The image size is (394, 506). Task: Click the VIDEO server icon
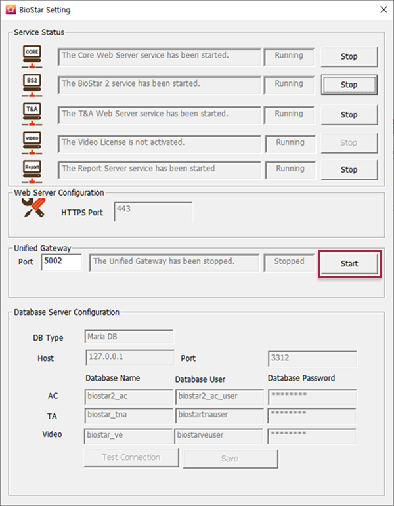[32, 143]
